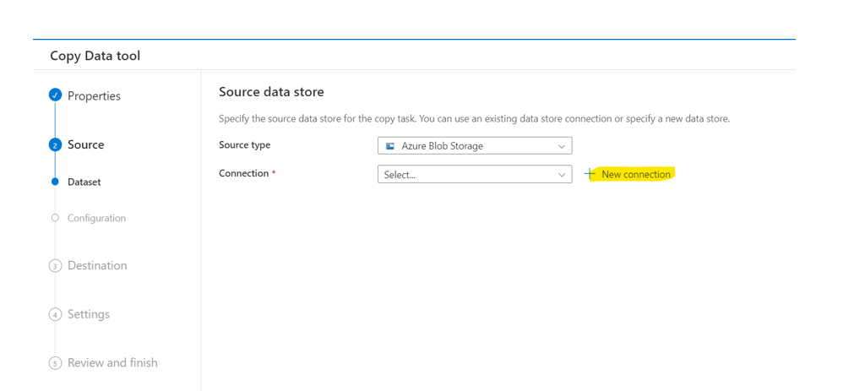Expand the Source type dropdown chevron

click(x=562, y=146)
